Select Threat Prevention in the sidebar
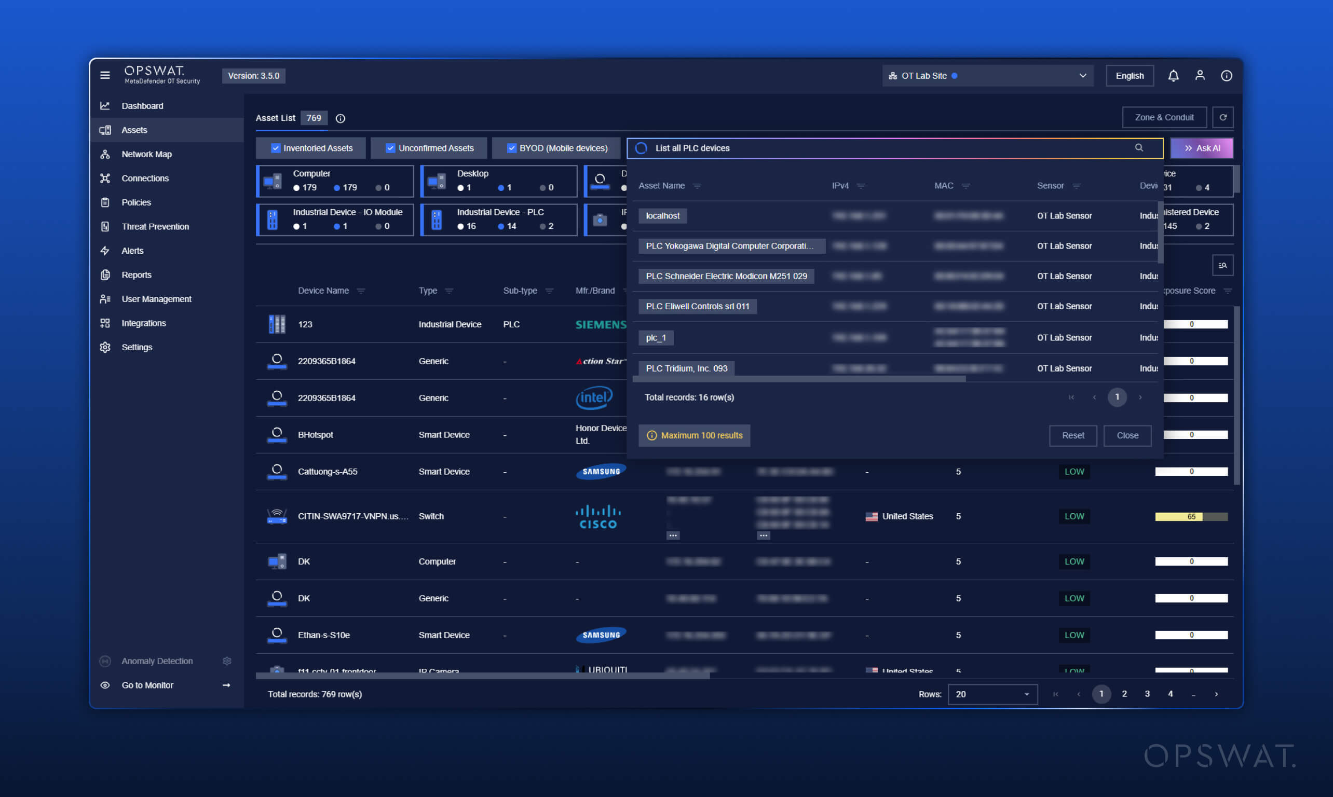The width and height of the screenshot is (1333, 797). pyautogui.click(x=155, y=226)
